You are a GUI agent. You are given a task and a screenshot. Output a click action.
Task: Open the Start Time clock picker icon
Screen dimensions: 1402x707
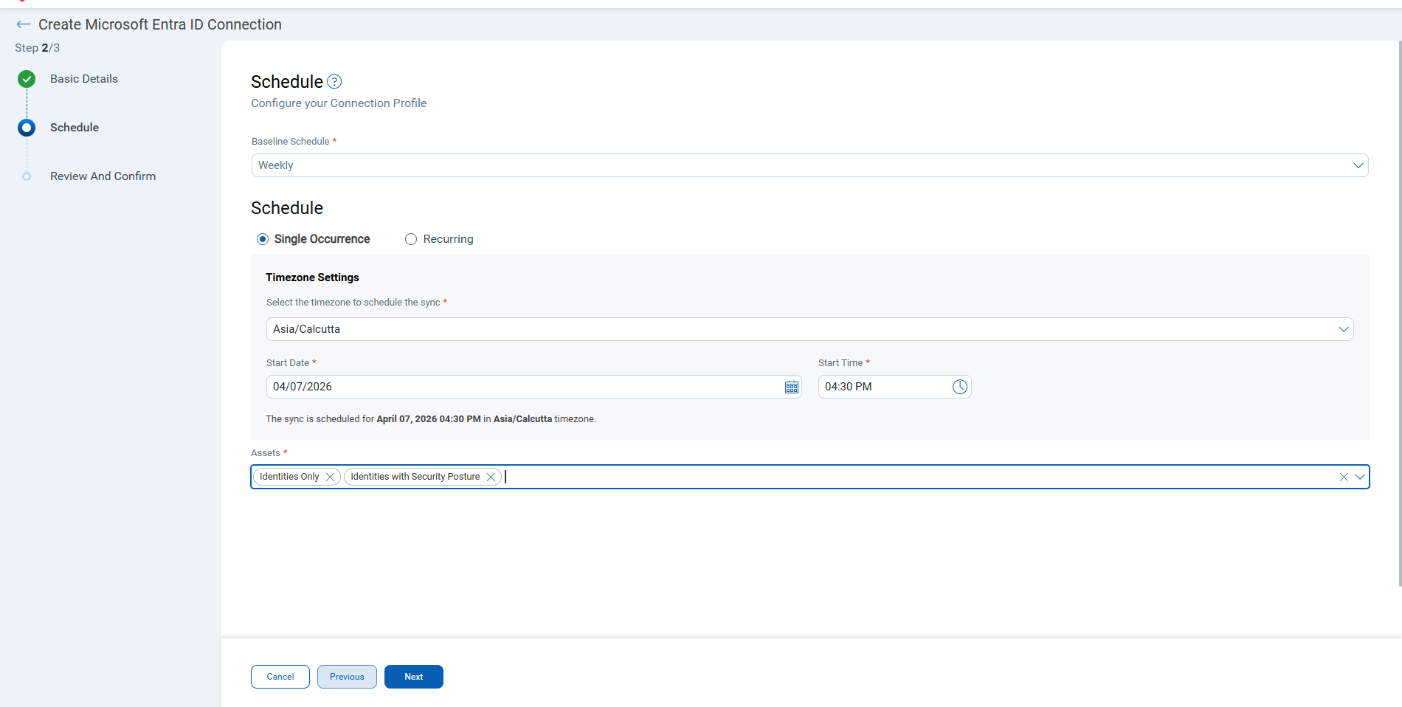(x=959, y=387)
